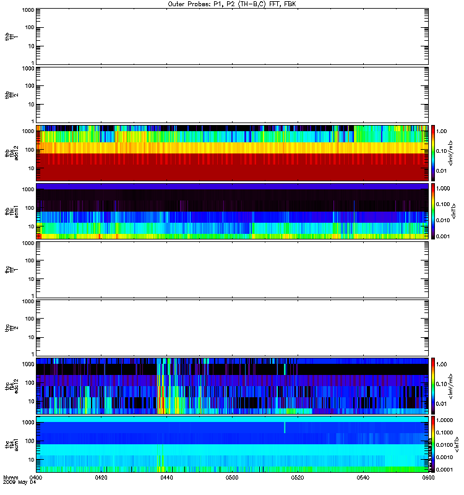Click the thb fbk scm1 spectrogram panel
The width and height of the screenshot is (464, 495).
(233, 211)
